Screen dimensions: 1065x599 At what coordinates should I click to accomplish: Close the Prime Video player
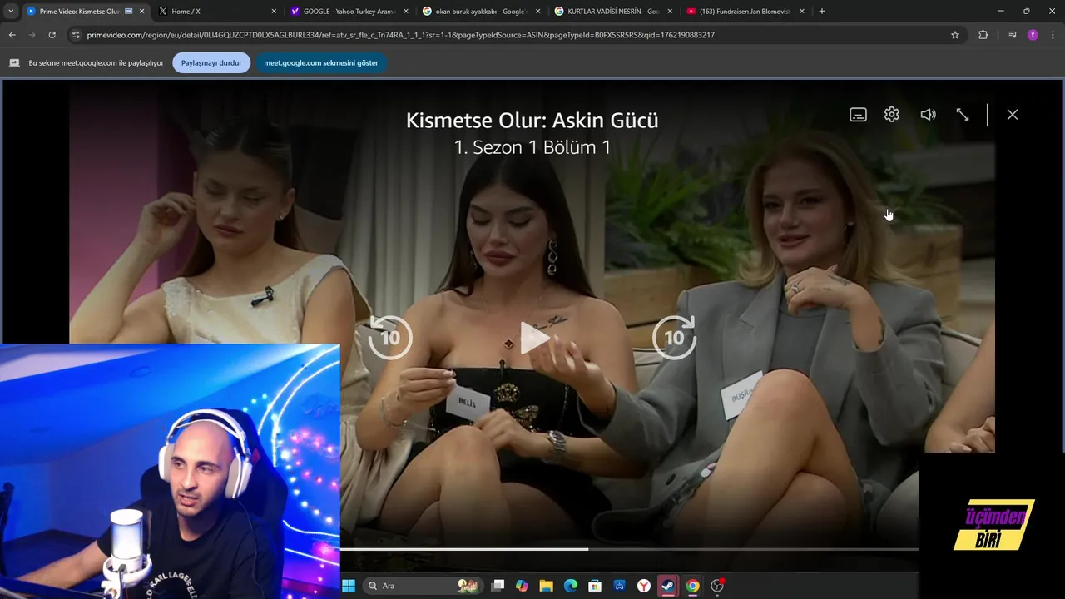pyautogui.click(x=1013, y=115)
